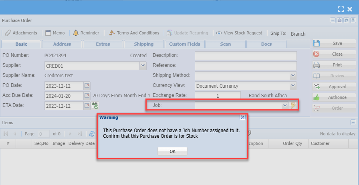Click the Job combo box field
This screenshot has width=359, height=185.
tap(238, 106)
